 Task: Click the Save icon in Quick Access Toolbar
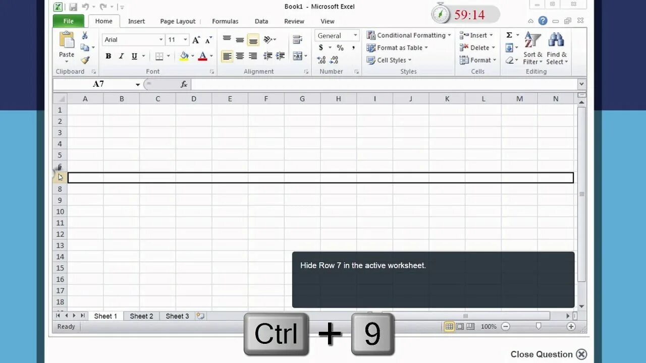point(73,7)
